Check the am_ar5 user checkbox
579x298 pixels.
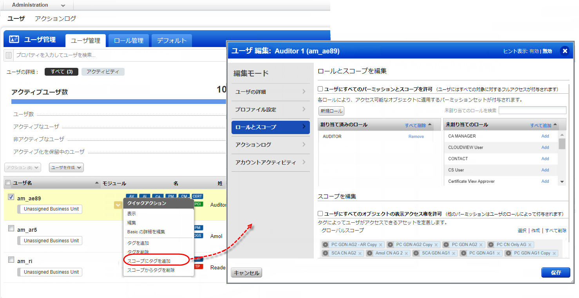click(x=11, y=229)
